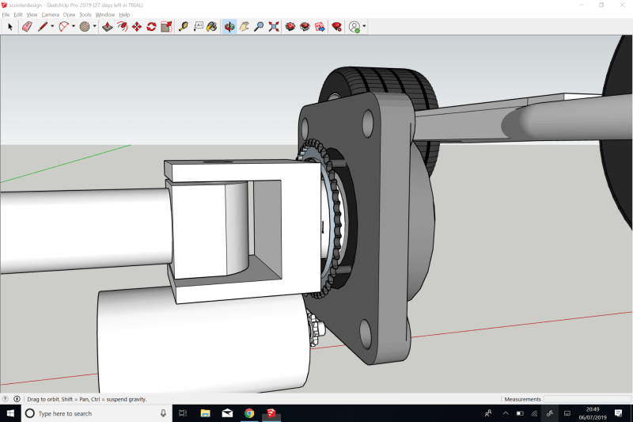Select the Pan hand tool
This screenshot has height=422, width=633.
(x=244, y=27)
